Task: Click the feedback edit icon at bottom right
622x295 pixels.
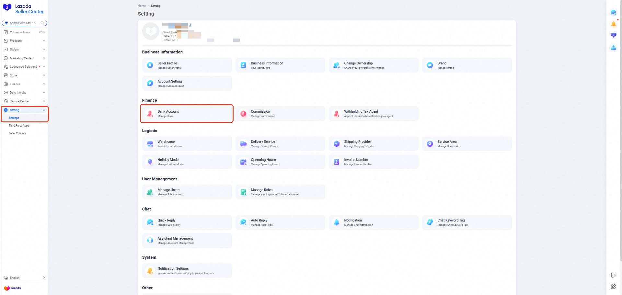Action: point(613,287)
